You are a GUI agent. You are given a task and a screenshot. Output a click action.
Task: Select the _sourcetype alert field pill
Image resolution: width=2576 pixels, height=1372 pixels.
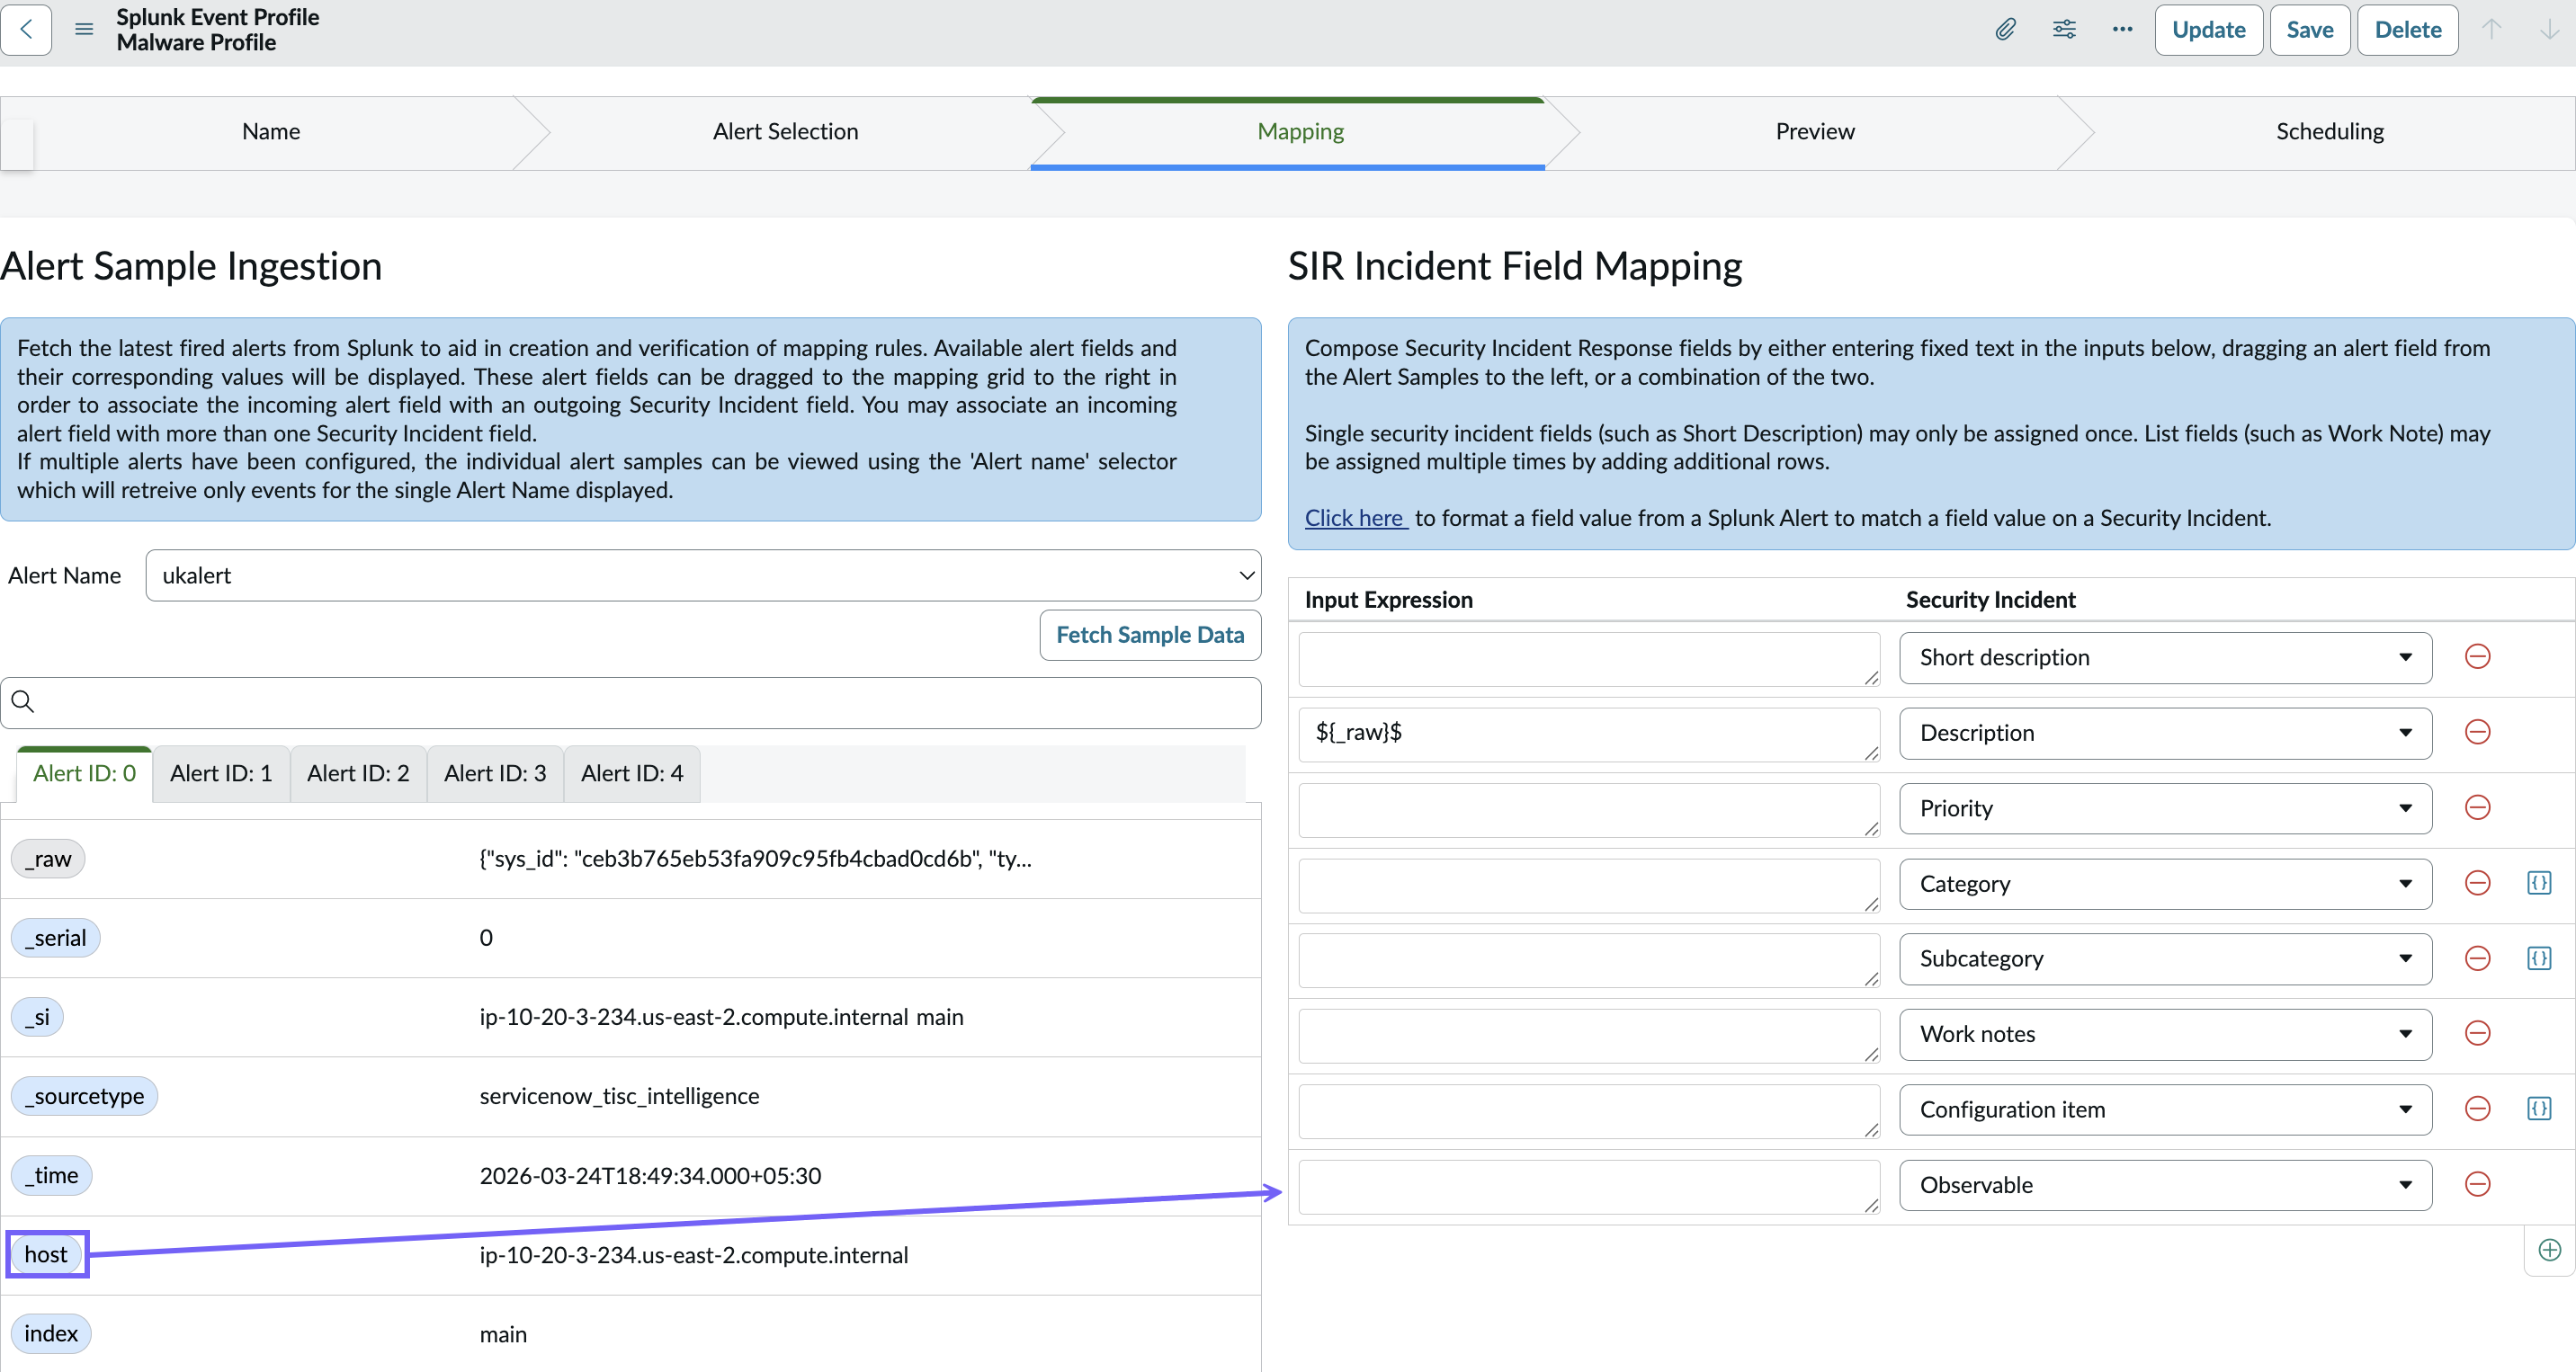pyautogui.click(x=85, y=1096)
